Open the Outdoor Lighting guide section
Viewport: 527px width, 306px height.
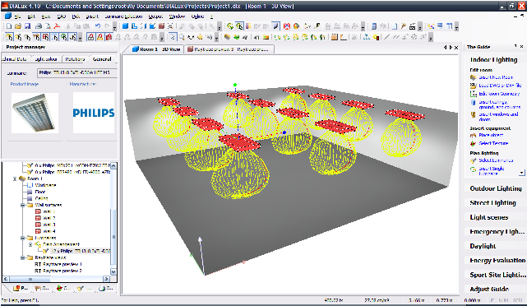tap(496, 188)
